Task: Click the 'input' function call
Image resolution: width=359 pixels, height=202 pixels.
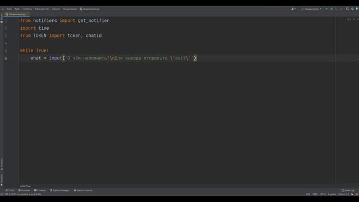Action: 56,58
